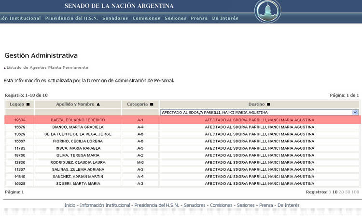This screenshot has height=218, width=362.
Task: Click ascending sort arrow for Apellido y Nombre
Action: click(98, 104)
